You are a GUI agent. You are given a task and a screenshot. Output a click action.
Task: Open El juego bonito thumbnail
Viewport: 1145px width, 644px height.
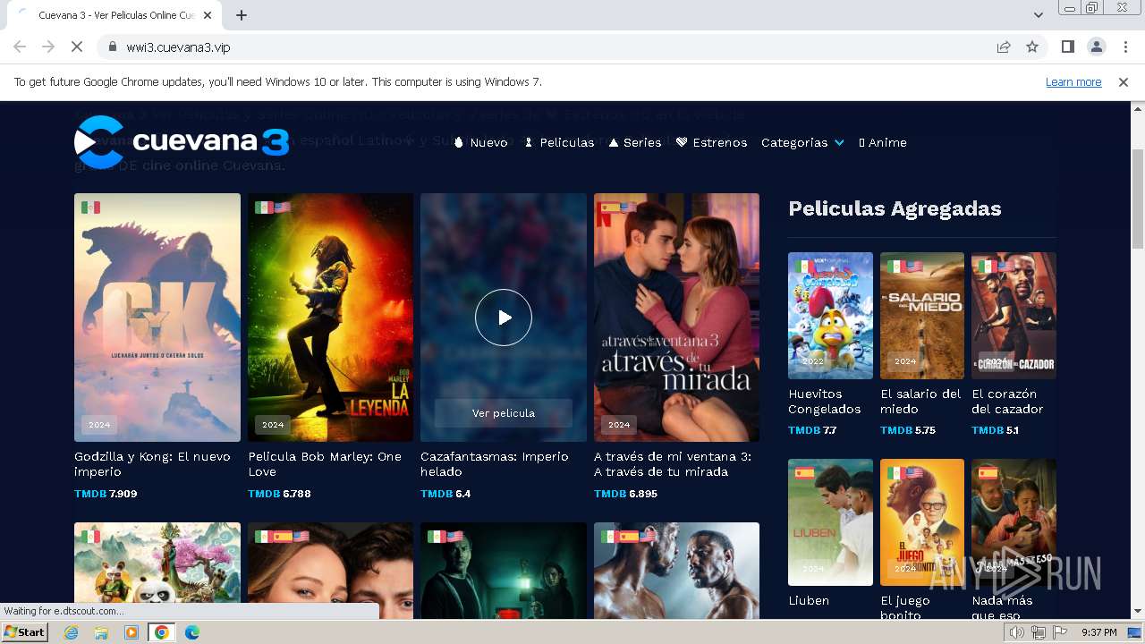tap(922, 522)
